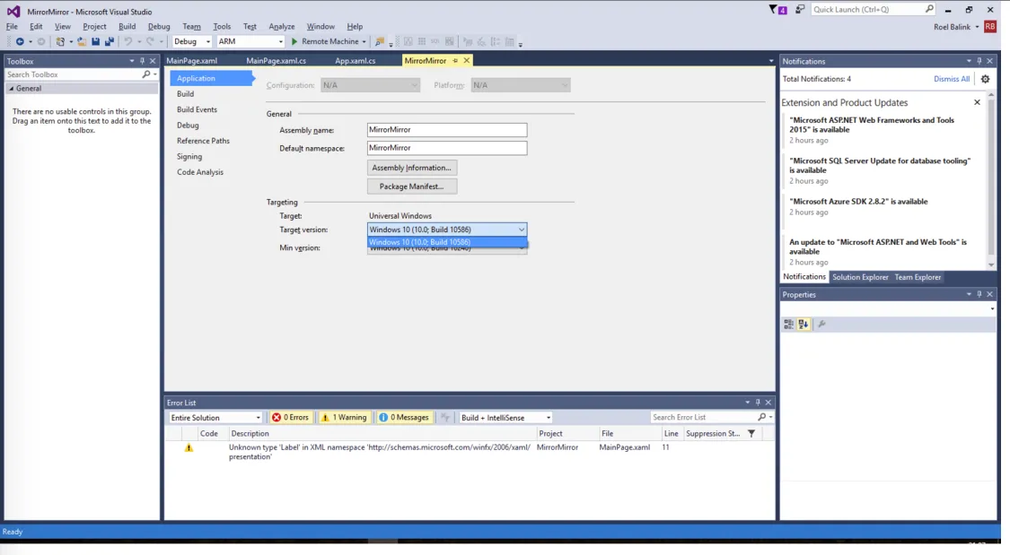Open the Analyze menu
The image size is (1010, 555).
tap(282, 26)
